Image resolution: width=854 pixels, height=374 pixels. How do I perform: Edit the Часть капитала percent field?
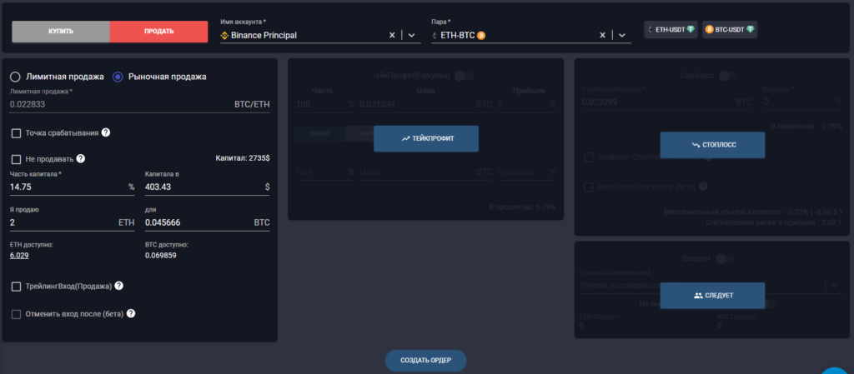tap(73, 187)
